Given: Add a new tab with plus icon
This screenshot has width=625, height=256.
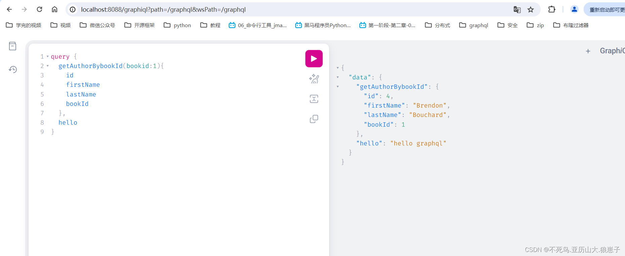Looking at the screenshot, I should point(588,51).
